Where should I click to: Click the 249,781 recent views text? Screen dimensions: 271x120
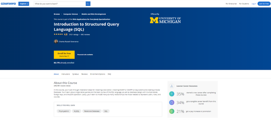pos(62,85)
